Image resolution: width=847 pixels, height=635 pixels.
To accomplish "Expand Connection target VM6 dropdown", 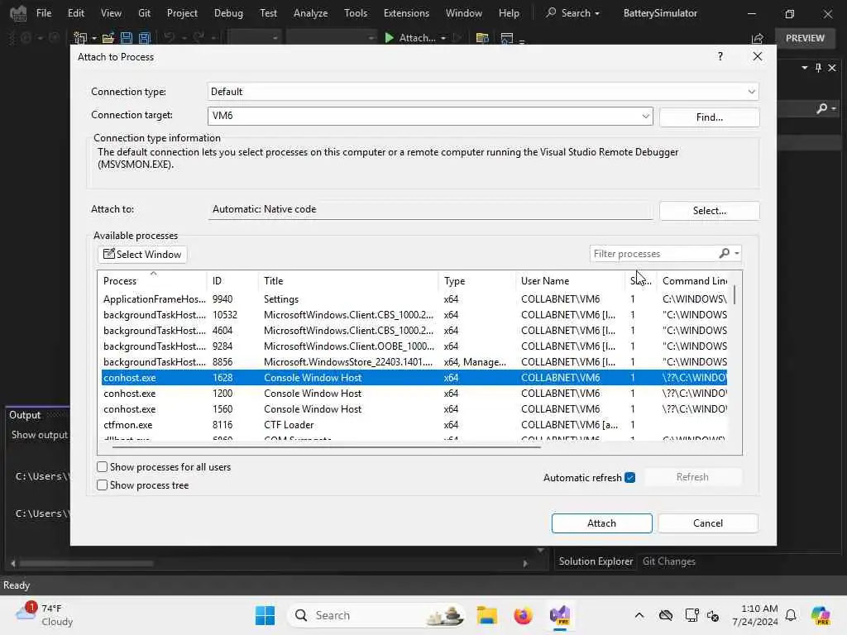I will pyautogui.click(x=645, y=116).
